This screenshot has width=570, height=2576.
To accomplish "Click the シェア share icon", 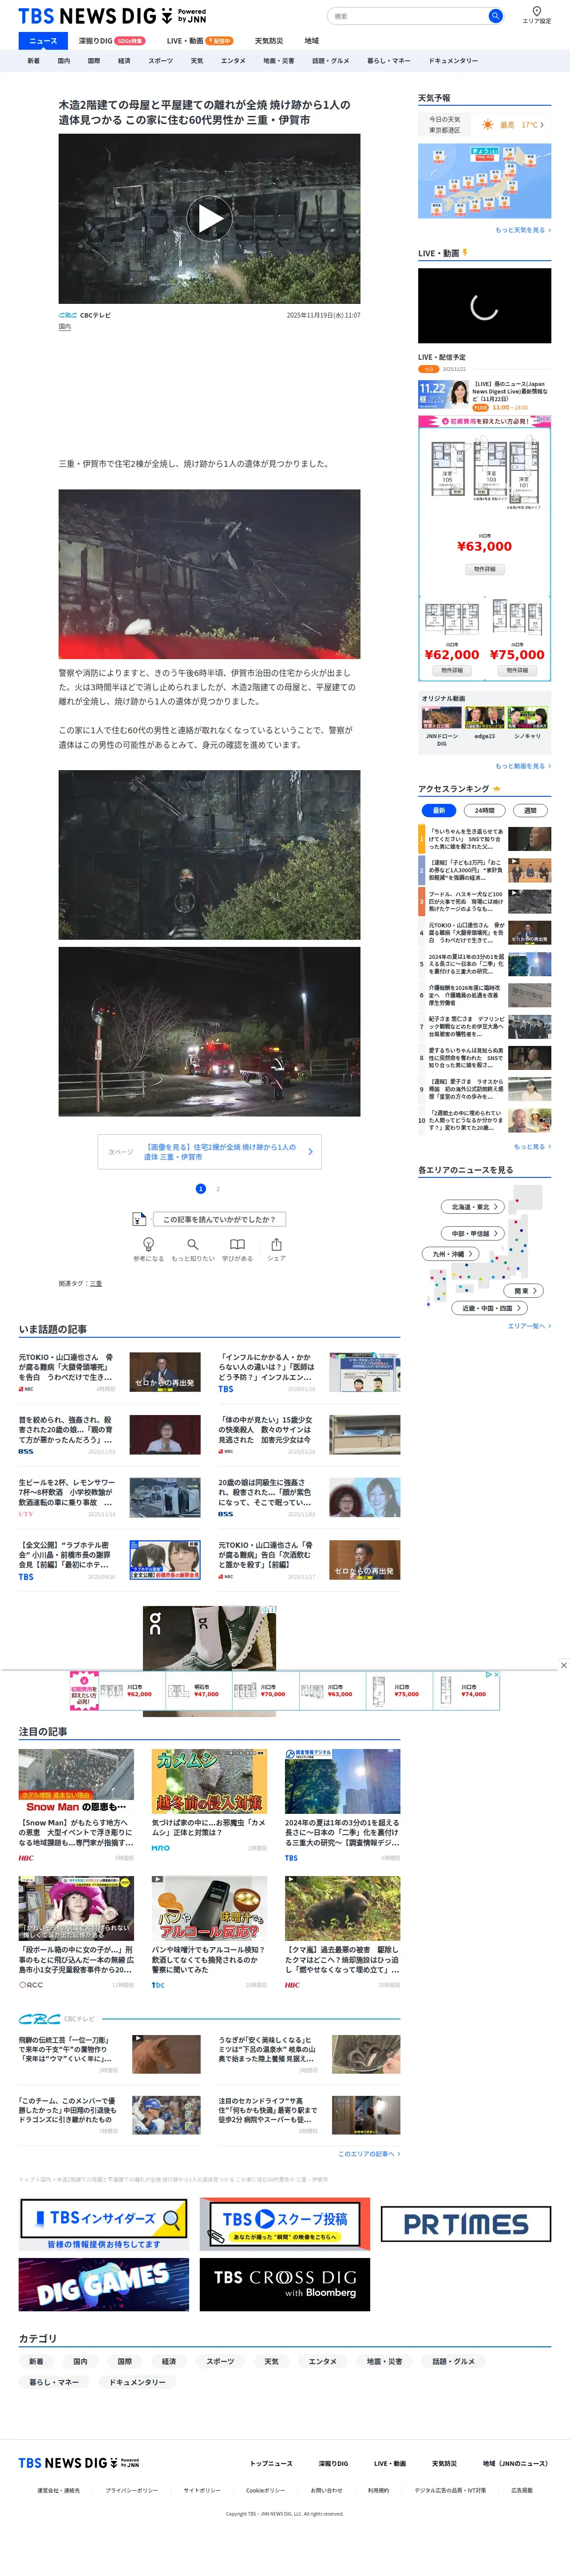I will tap(276, 1244).
